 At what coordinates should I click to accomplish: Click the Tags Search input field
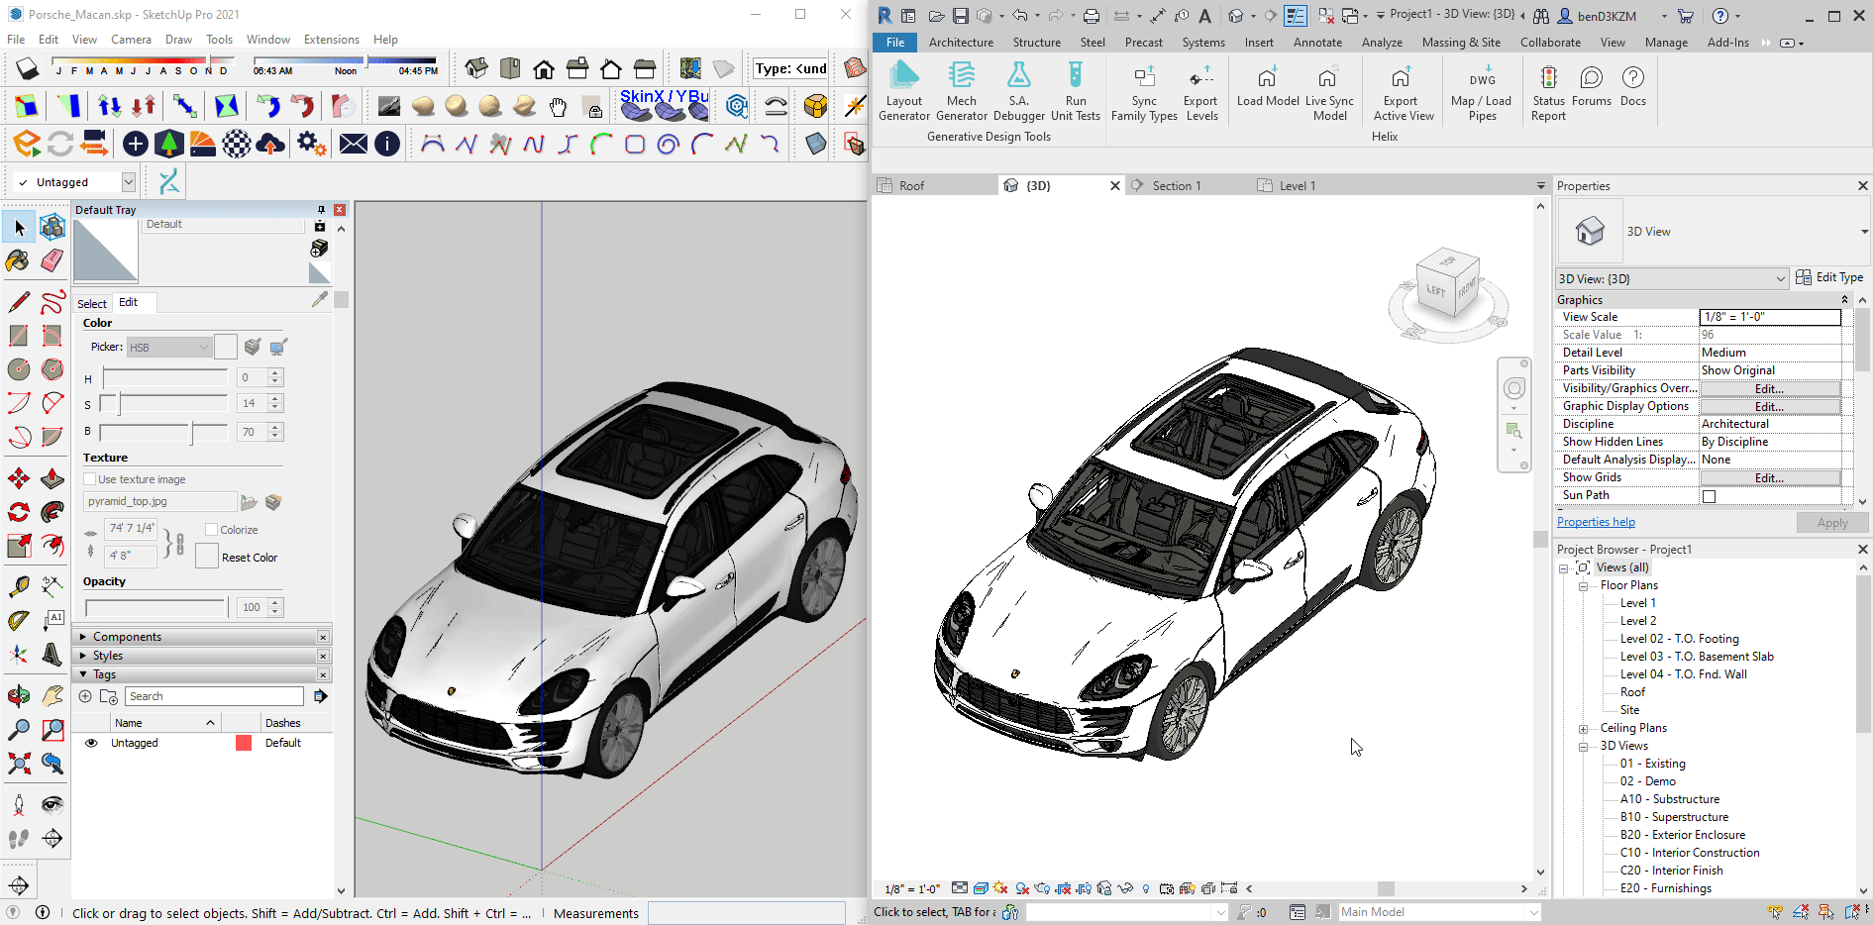pos(214,696)
